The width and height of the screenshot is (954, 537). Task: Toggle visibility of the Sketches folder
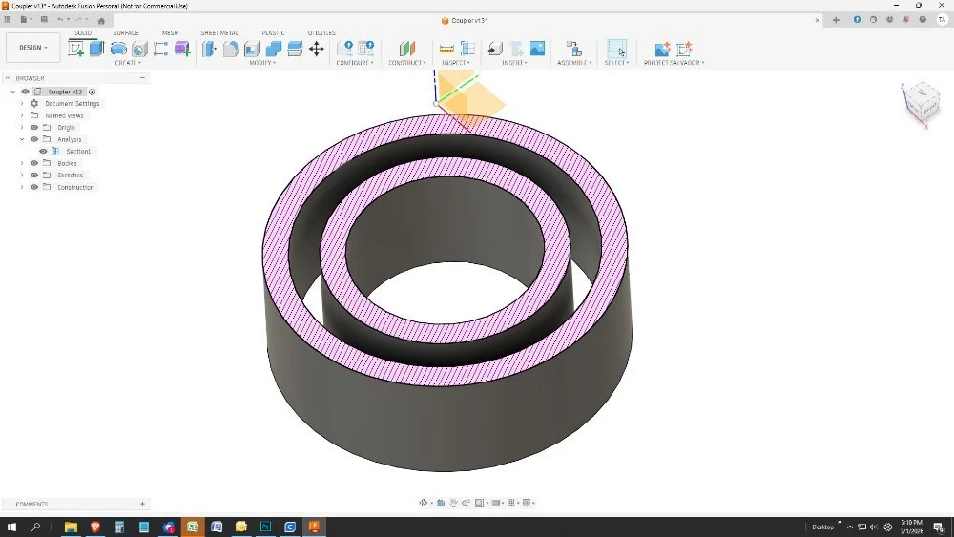34,176
